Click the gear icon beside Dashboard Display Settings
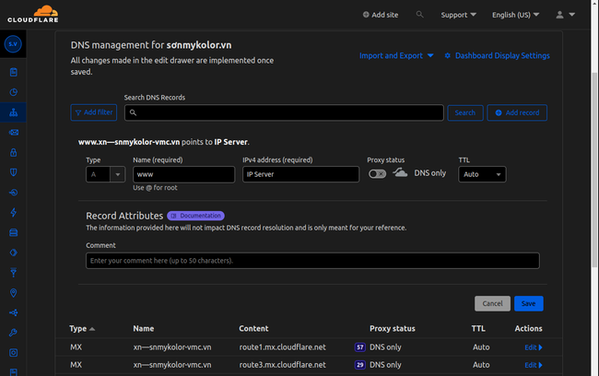This screenshot has height=376, width=599. (447, 56)
